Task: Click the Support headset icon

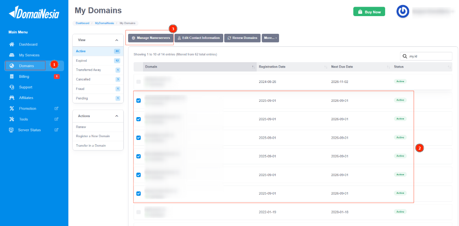Action: 12,87
